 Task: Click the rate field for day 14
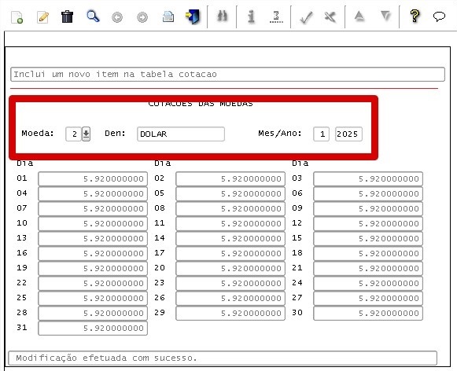tap(230, 238)
